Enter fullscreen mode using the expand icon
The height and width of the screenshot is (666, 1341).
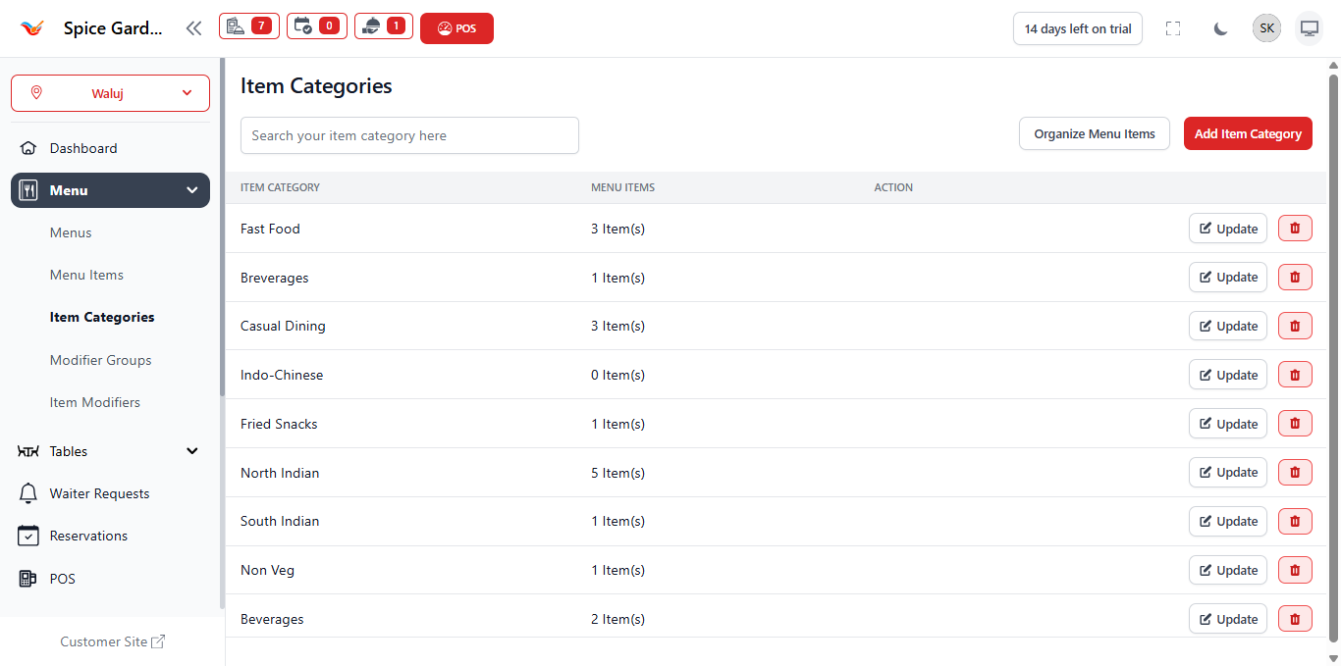point(1172,28)
